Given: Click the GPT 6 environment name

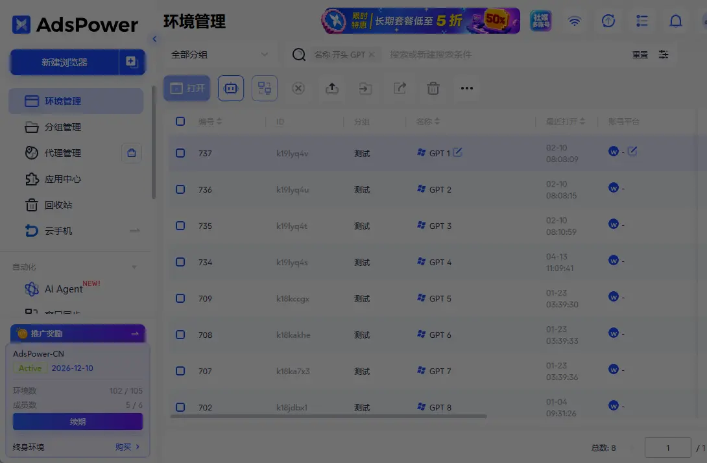Looking at the screenshot, I should 440,335.
